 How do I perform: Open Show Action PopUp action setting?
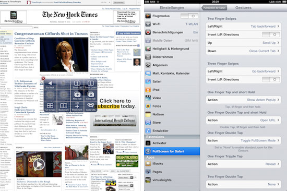tap(243, 100)
